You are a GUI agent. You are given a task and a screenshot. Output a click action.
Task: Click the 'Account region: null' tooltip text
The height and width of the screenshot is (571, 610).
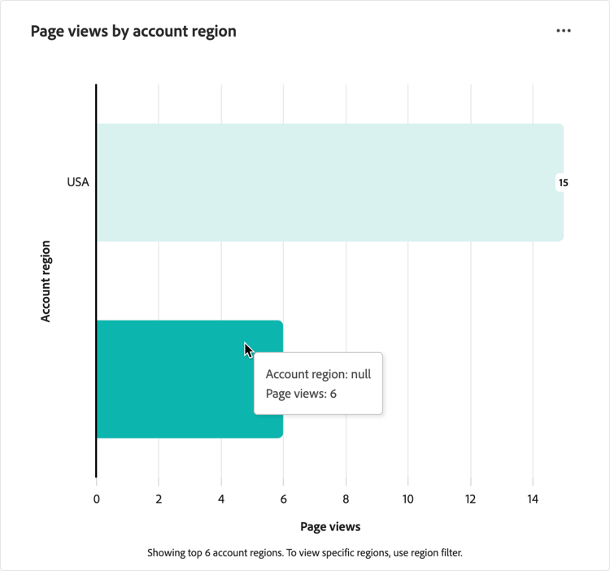point(318,374)
